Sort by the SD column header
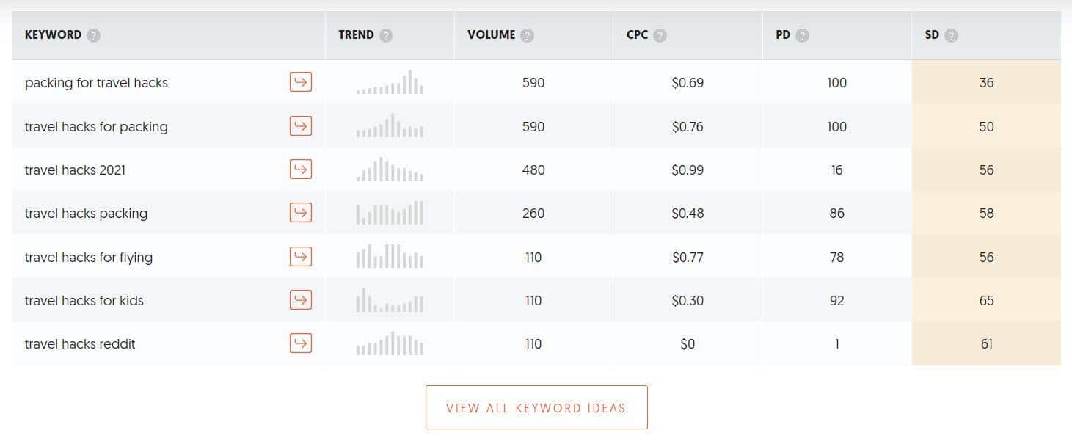The height and width of the screenshot is (441, 1072). pos(932,34)
